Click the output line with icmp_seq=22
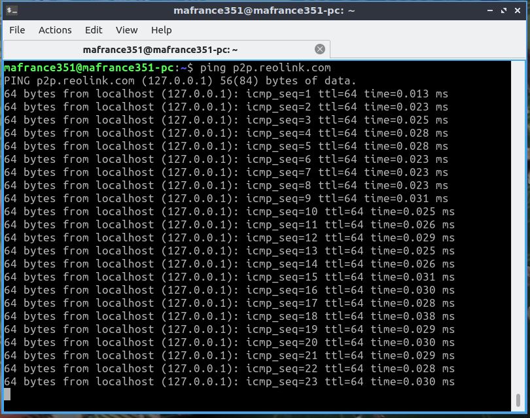The image size is (530, 418). pos(229,369)
